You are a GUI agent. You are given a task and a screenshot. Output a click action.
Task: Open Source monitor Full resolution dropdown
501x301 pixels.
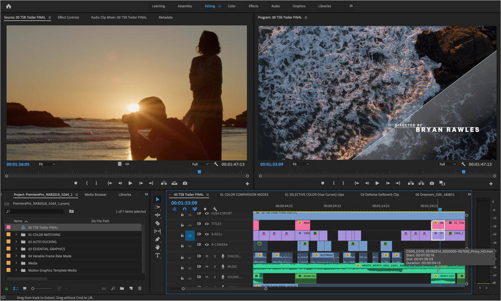pyautogui.click(x=200, y=164)
